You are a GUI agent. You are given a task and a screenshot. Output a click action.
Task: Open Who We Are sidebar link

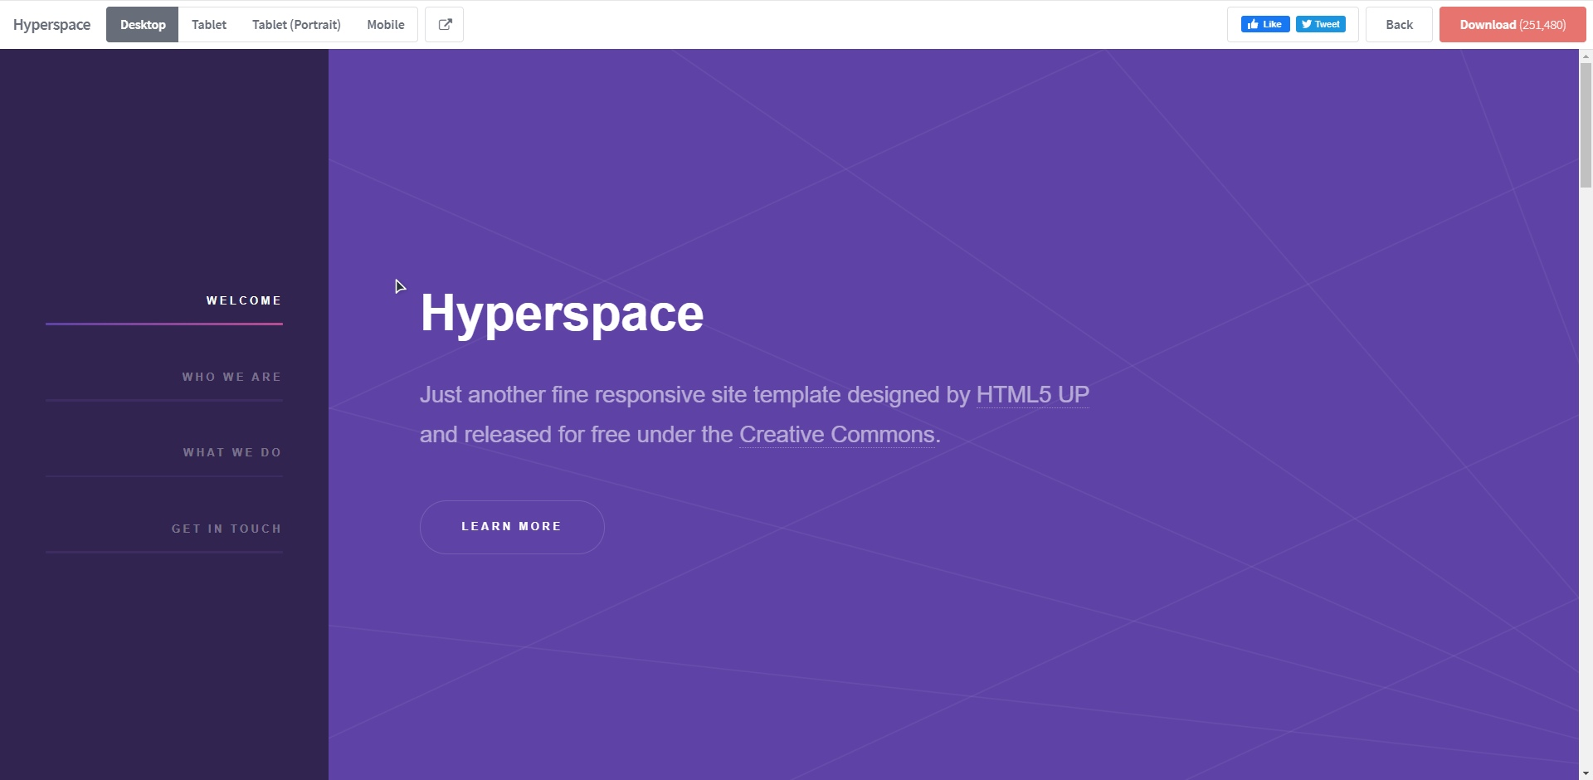pyautogui.click(x=231, y=377)
